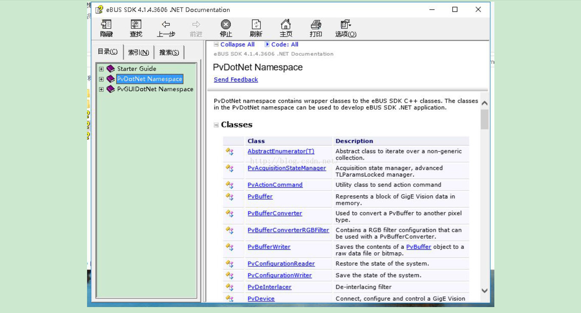Click the class icon beside PvBufferWriter
This screenshot has width=581, height=313.
[230, 247]
